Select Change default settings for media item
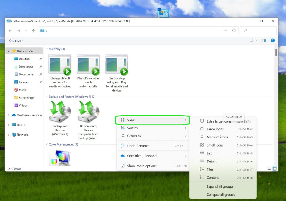This screenshot has width=286, height=201. (x=60, y=71)
